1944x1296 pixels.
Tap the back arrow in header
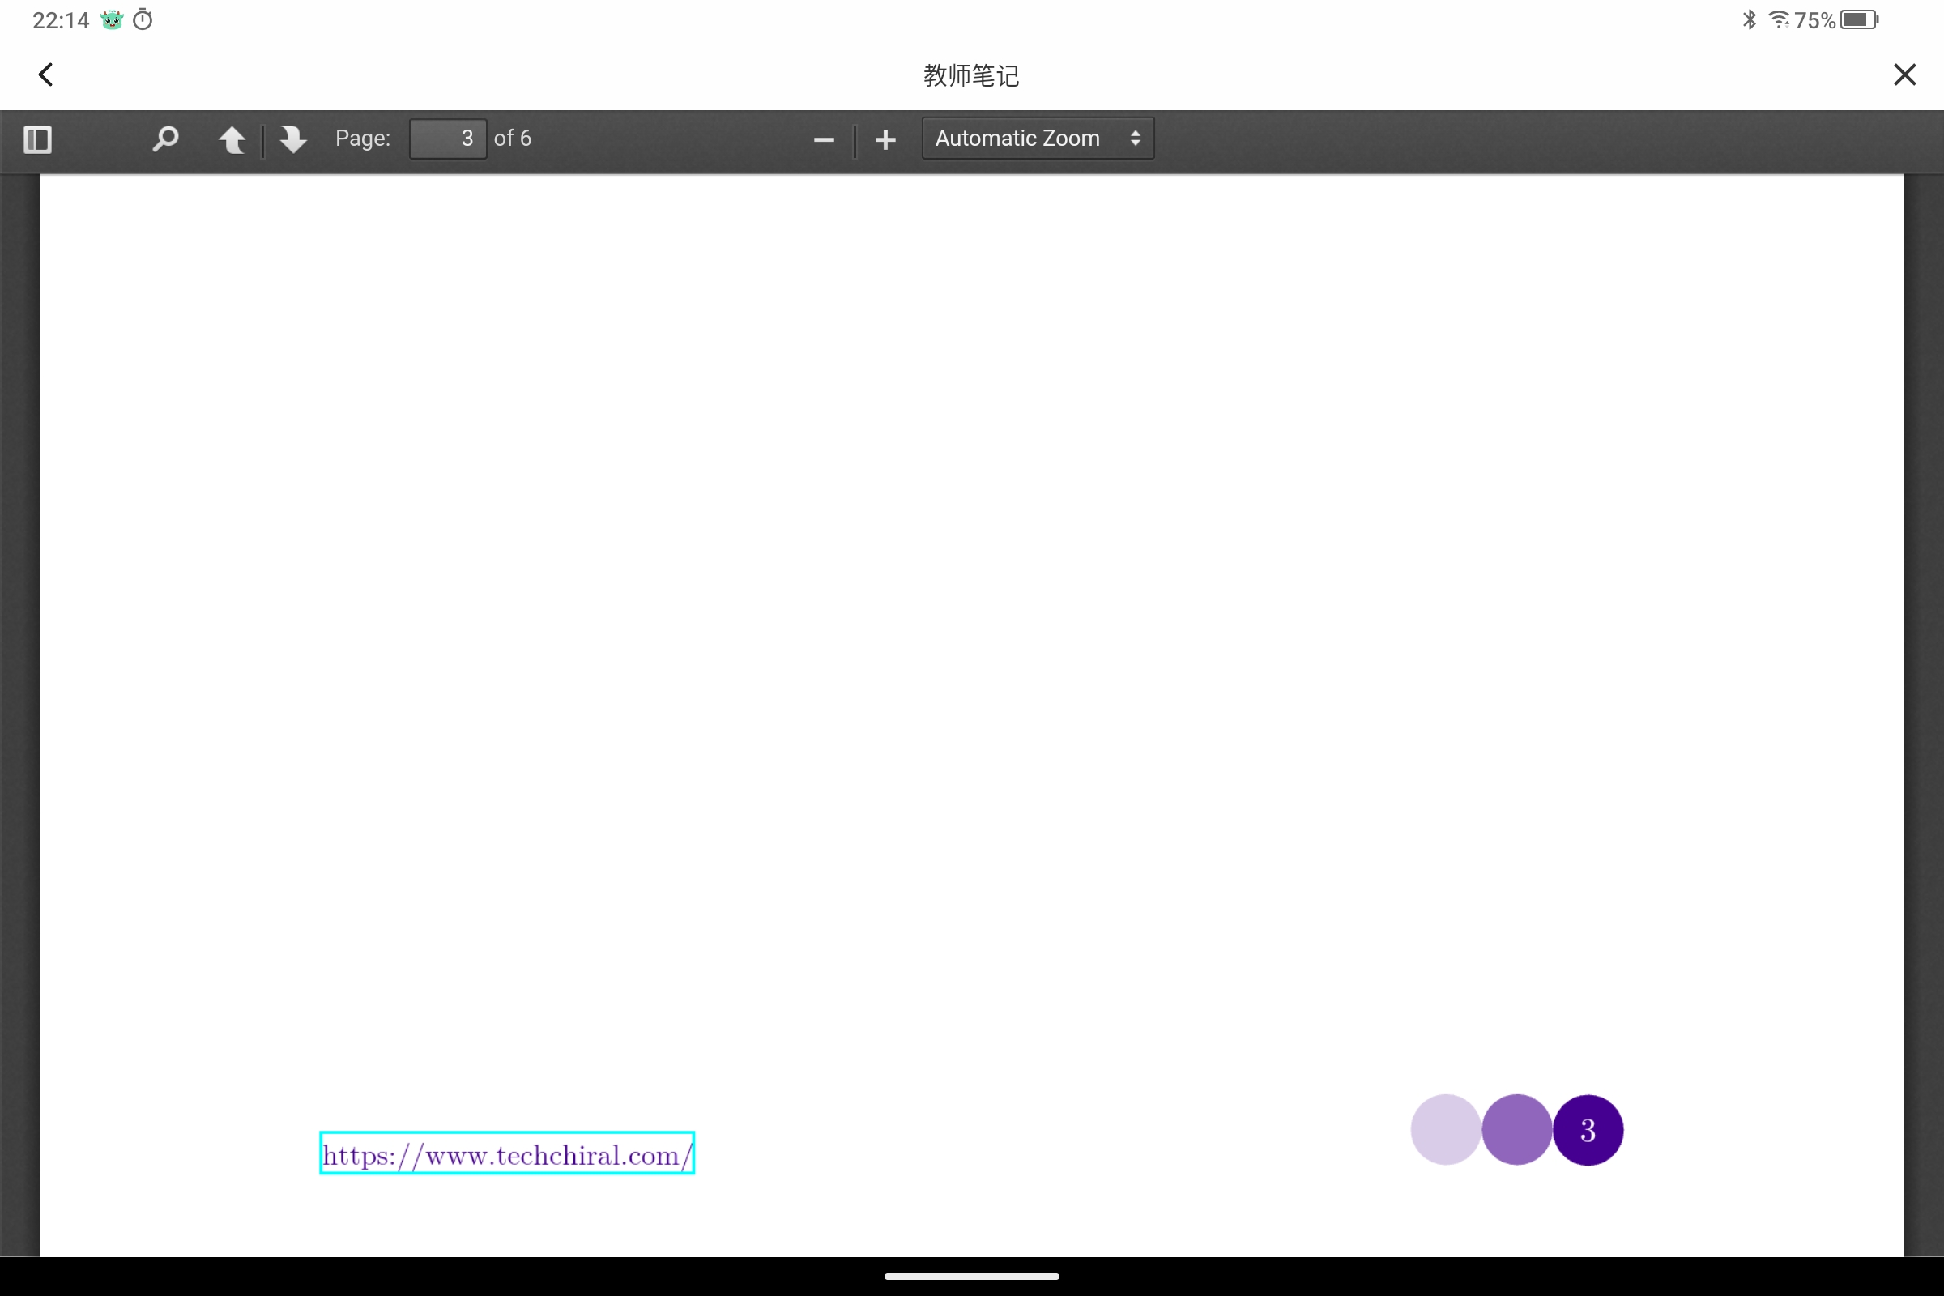[x=46, y=75]
